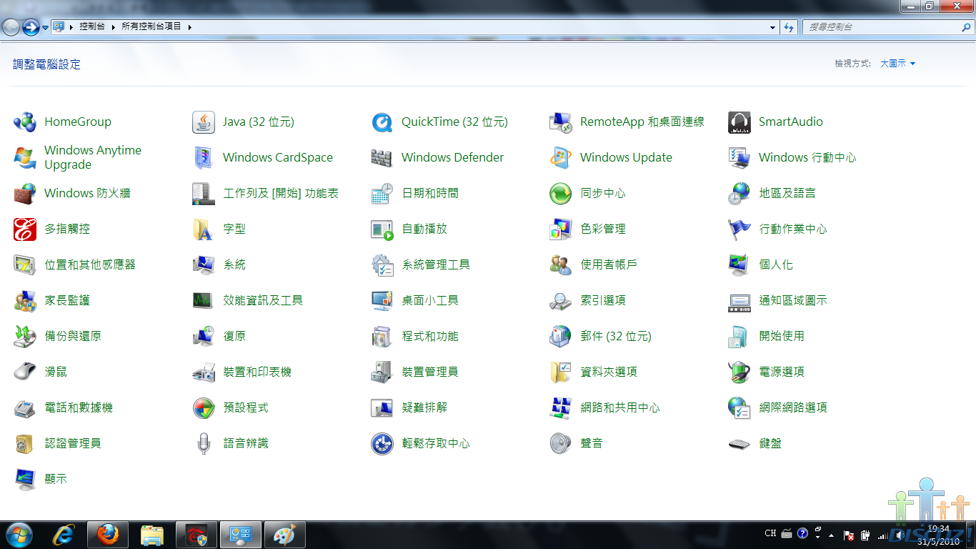
Task: Go forward with the Forward arrow button
Action: point(31,27)
